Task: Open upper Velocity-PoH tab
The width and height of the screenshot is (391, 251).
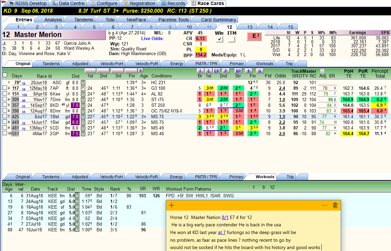Action: (112, 64)
